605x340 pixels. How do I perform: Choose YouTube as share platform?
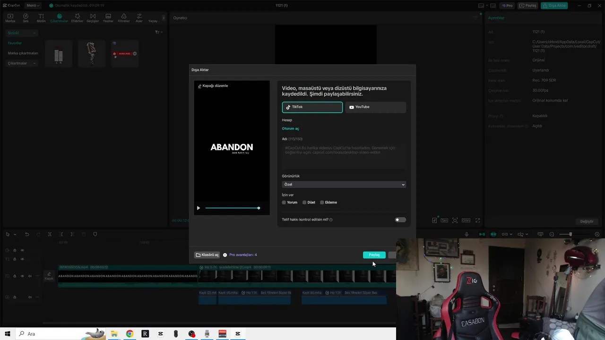pyautogui.click(x=376, y=107)
